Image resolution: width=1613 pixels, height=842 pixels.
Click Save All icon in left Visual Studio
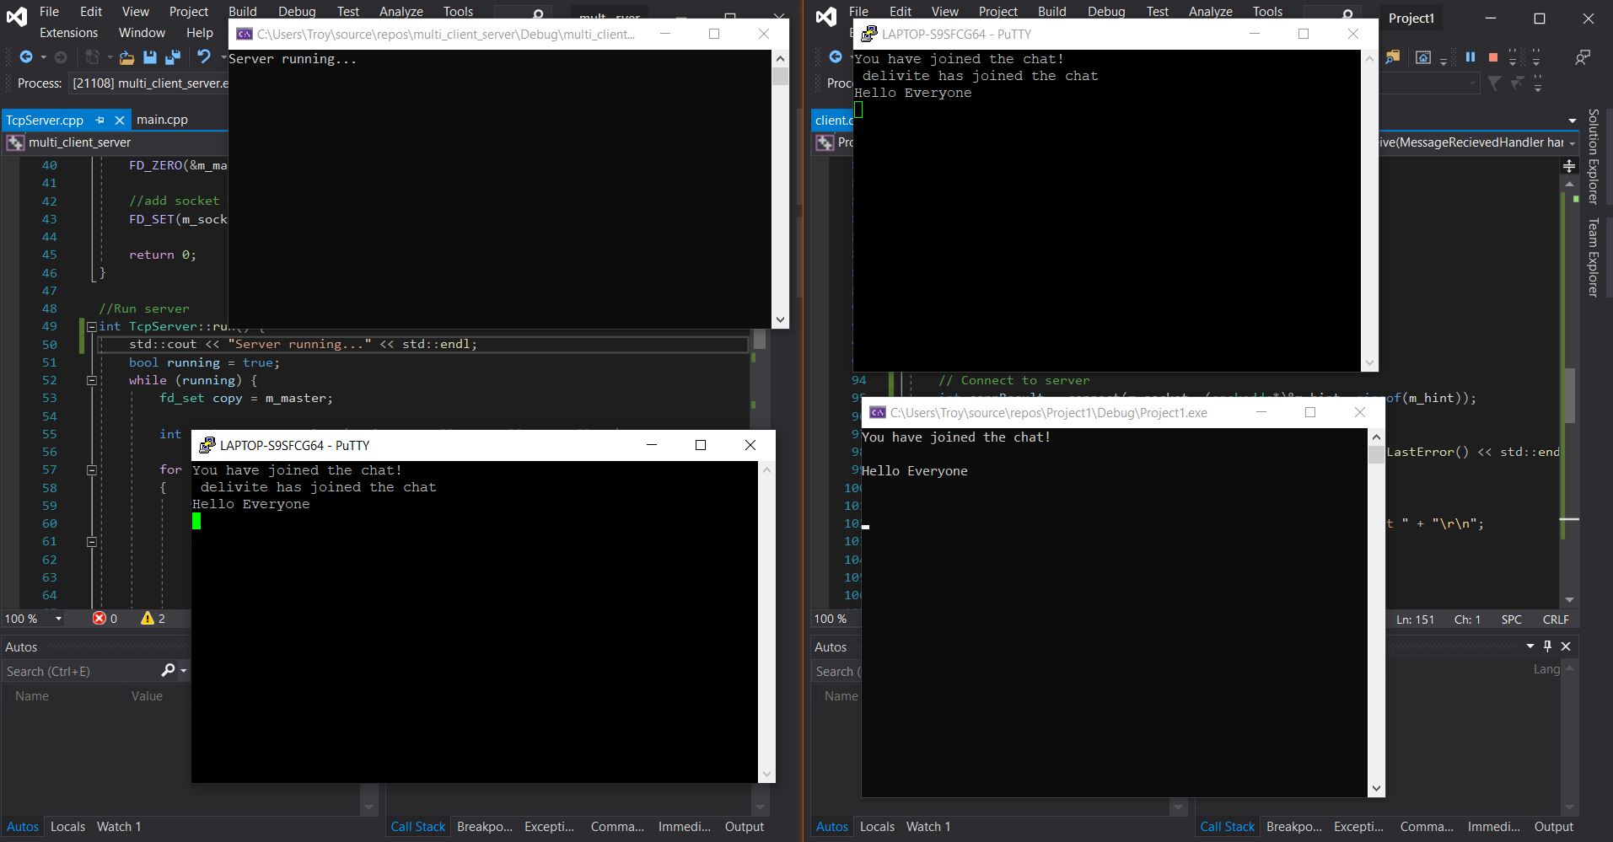tap(173, 56)
